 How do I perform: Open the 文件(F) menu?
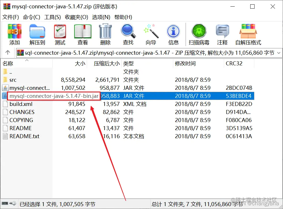10,17
